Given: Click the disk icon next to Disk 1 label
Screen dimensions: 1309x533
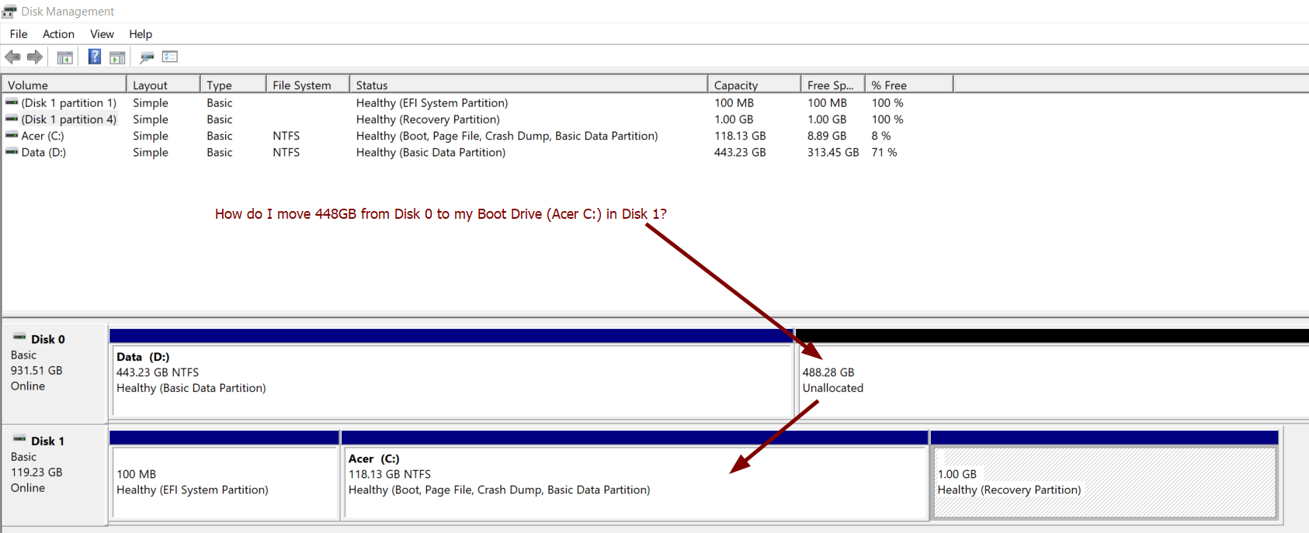Looking at the screenshot, I should (19, 440).
